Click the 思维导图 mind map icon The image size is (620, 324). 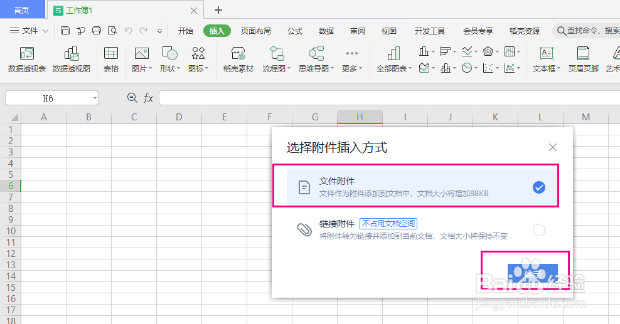(316, 53)
